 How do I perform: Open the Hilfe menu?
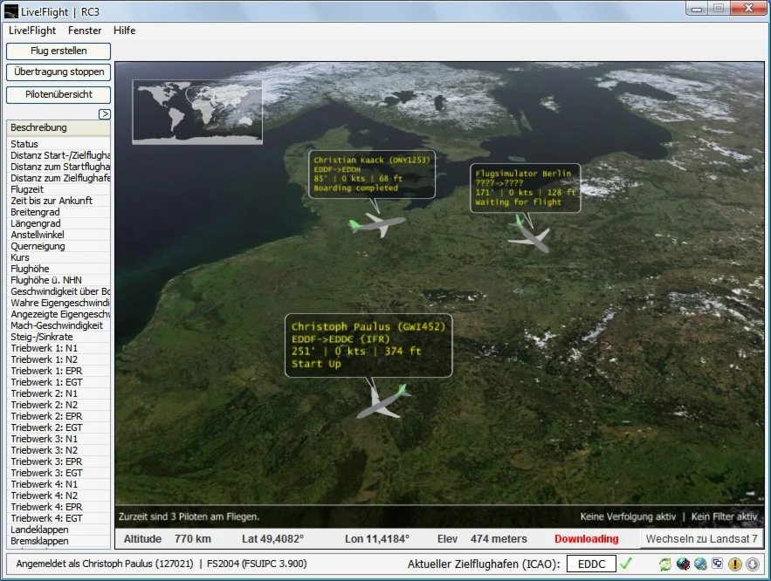tap(124, 31)
